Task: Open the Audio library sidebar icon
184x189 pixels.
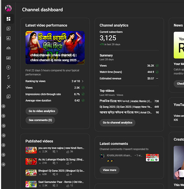Action: [x=8, y=96]
